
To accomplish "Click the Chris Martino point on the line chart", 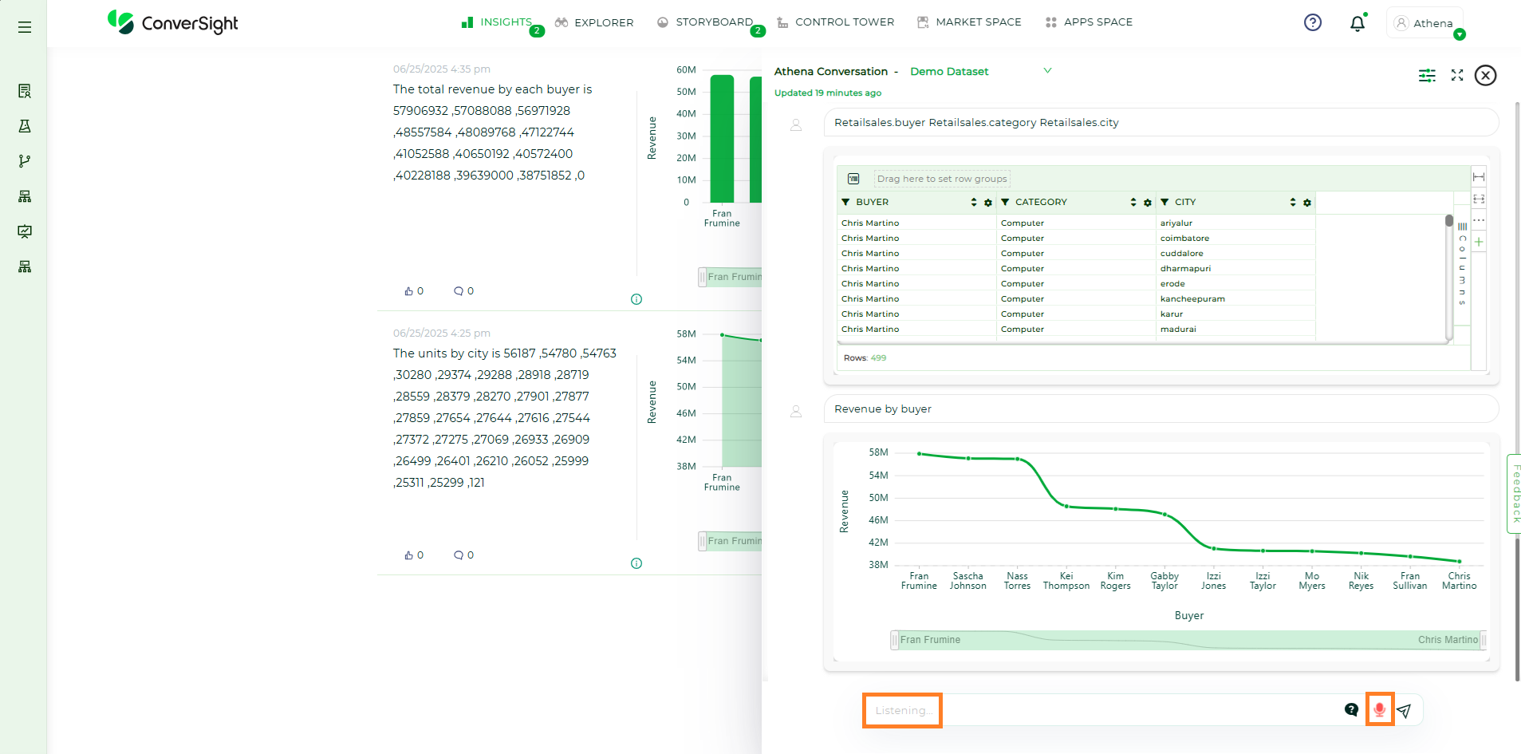I will 1460,561.
